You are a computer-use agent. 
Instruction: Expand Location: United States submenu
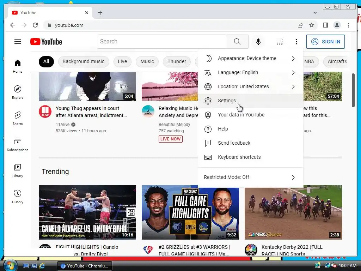250,87
